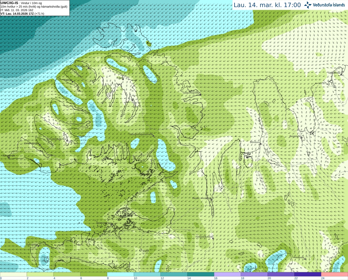Click the legend scale number 24

tap(323, 278)
